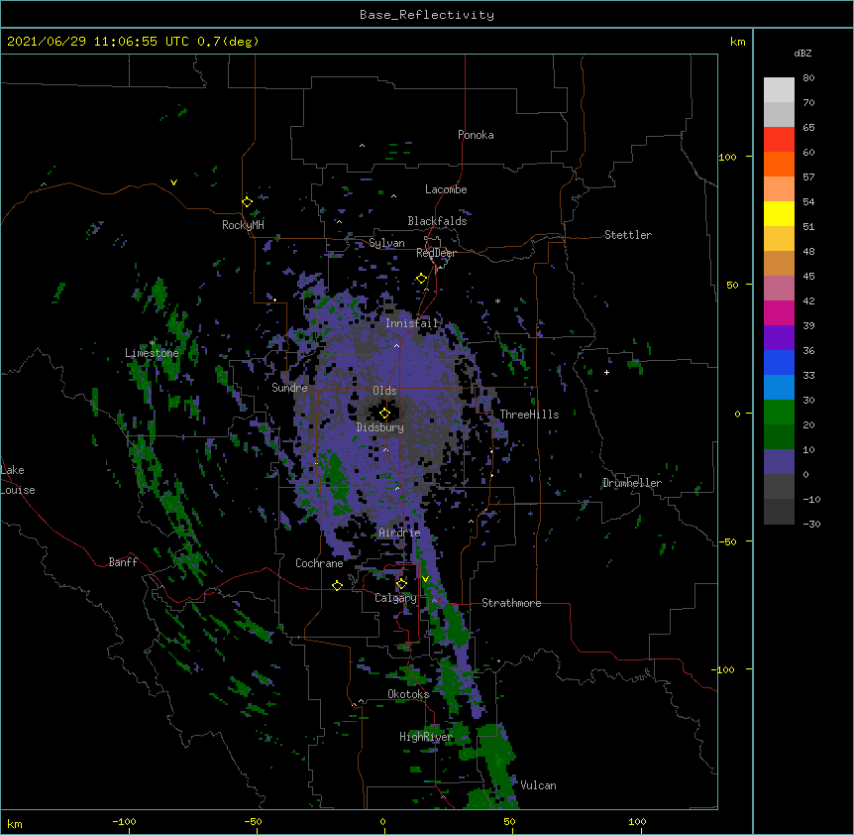The height and width of the screenshot is (835, 854).
Task: Click the blue 33-36 dBZ legend swatch
Action: pos(779,362)
